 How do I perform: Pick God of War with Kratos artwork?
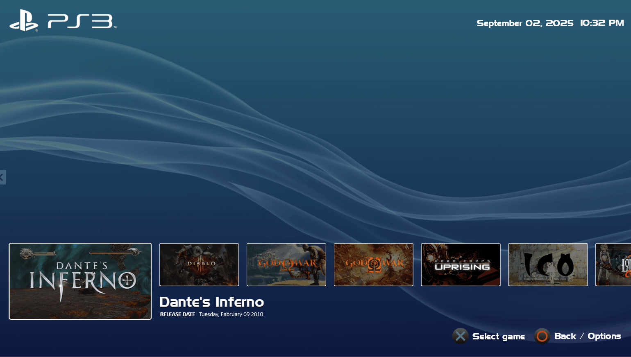click(286, 264)
